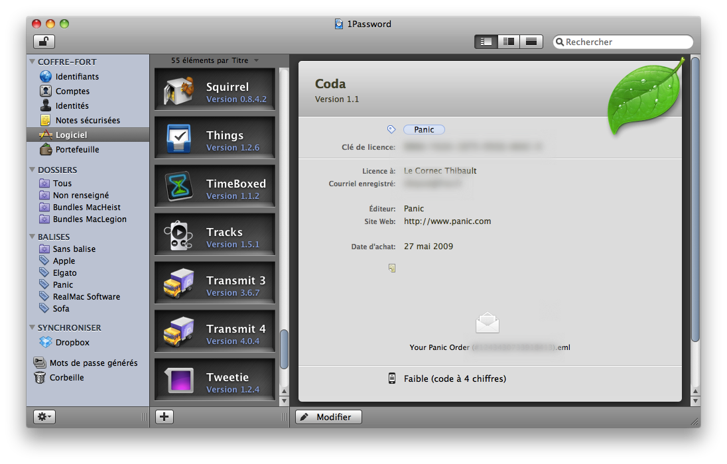The height and width of the screenshot is (464, 727).
Task: Select Logiciel category icon
Action: pos(45,135)
